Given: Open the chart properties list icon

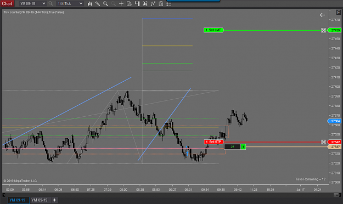Looking at the screenshot, I should [x=169, y=3].
